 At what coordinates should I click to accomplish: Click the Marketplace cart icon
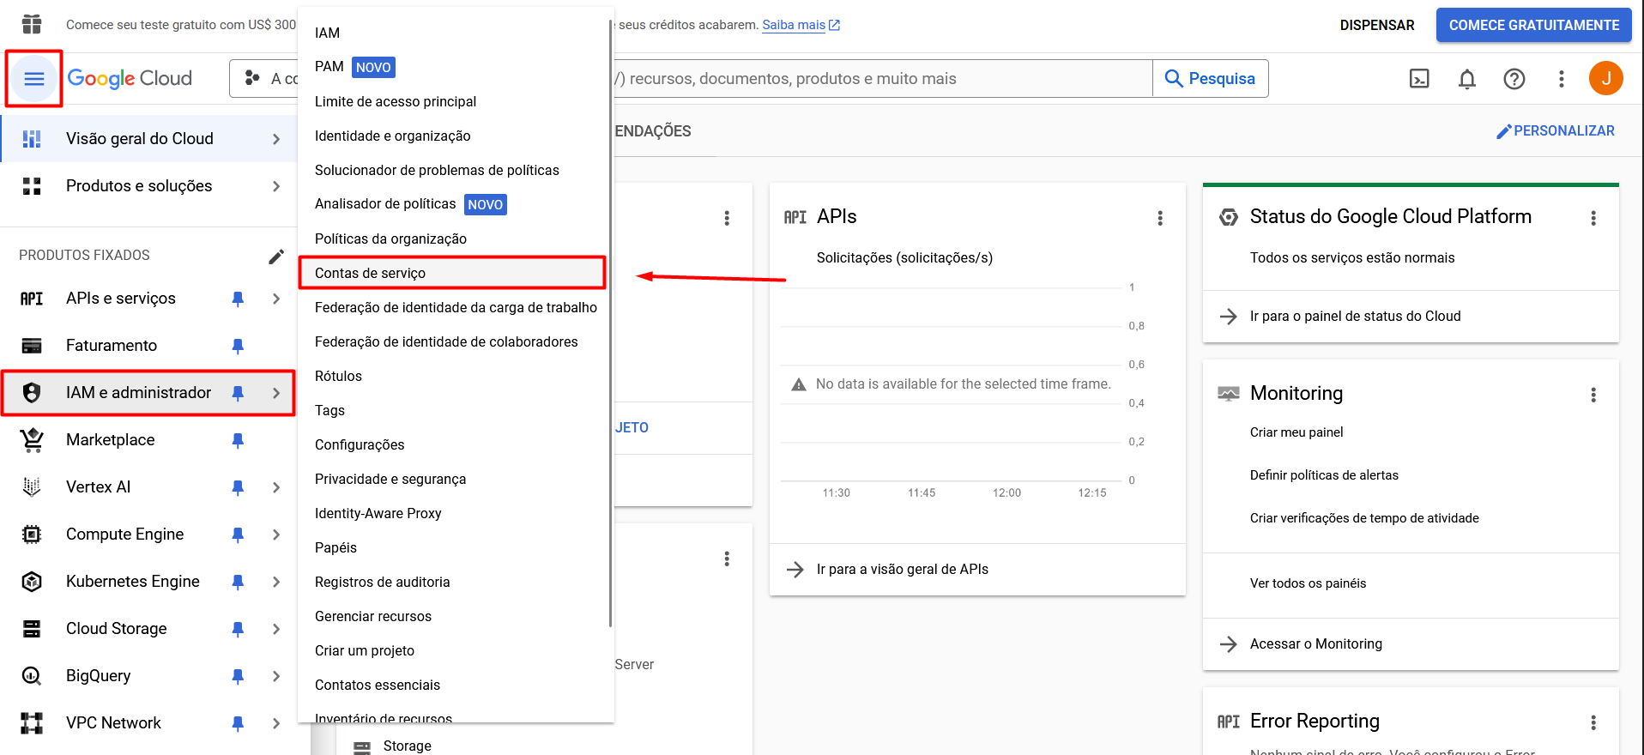(x=32, y=440)
